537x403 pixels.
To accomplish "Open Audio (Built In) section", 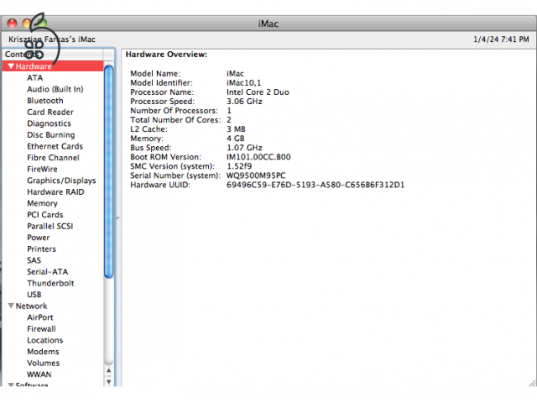I will [x=55, y=89].
